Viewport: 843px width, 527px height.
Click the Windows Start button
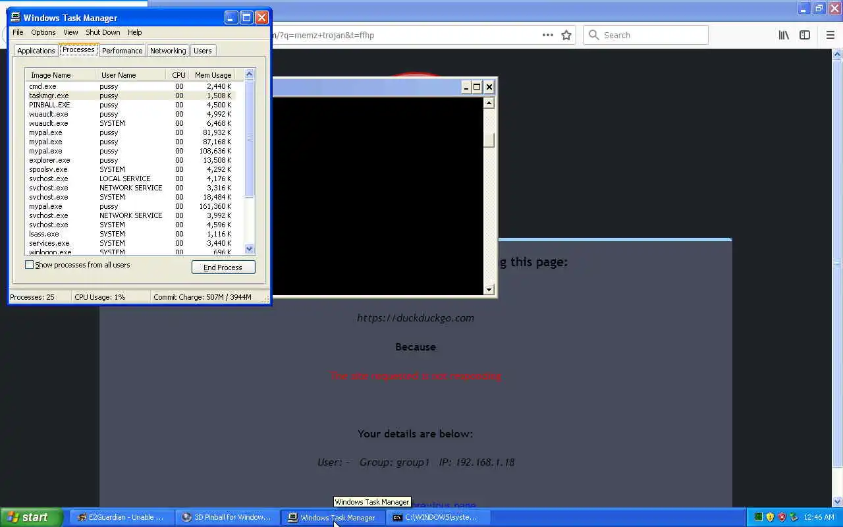click(31, 517)
